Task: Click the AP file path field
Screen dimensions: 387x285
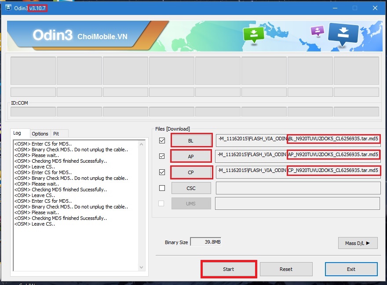Action: tap(298, 156)
